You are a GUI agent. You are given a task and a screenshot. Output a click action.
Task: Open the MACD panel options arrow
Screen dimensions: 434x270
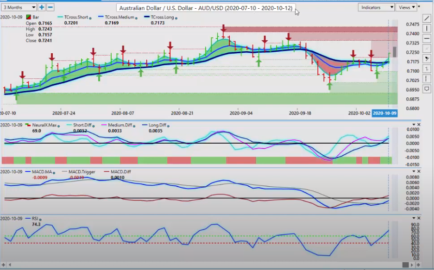click(x=414, y=171)
